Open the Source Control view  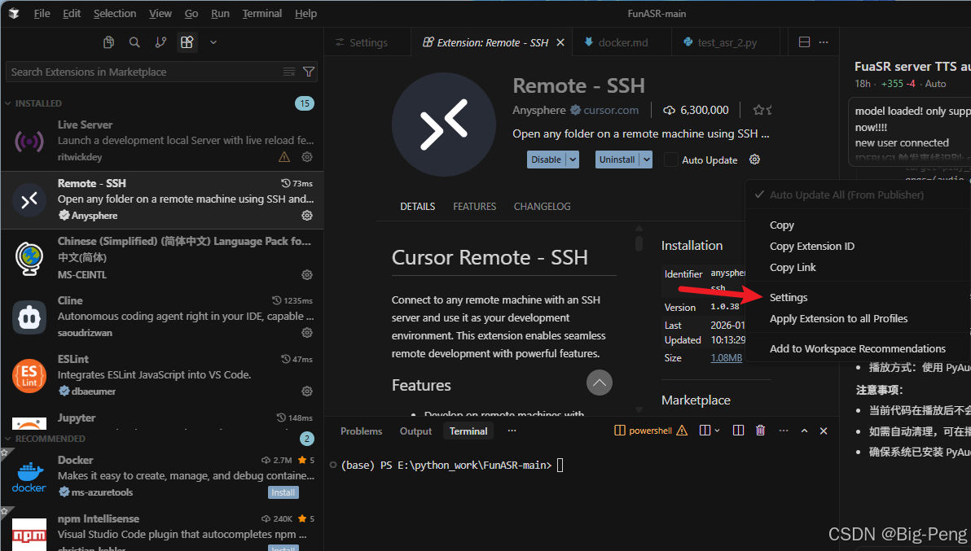pos(160,42)
